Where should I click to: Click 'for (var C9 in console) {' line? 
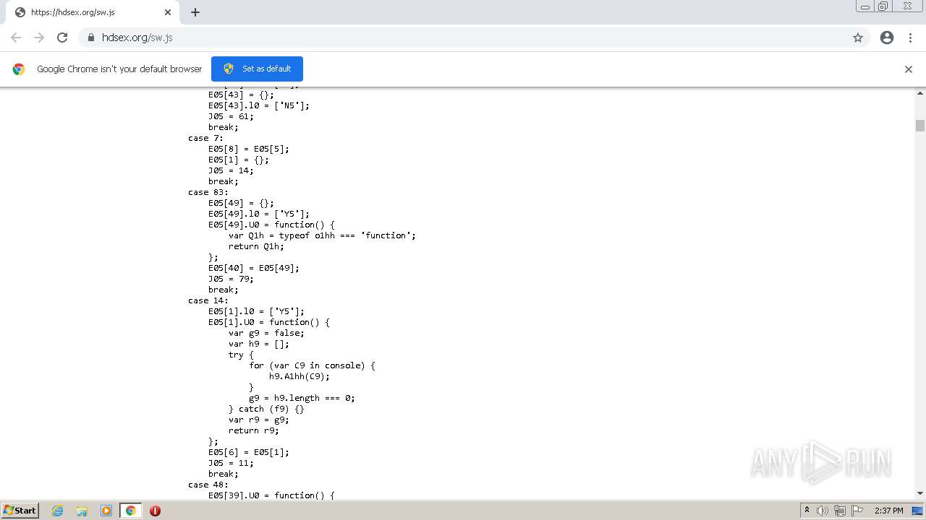click(312, 365)
